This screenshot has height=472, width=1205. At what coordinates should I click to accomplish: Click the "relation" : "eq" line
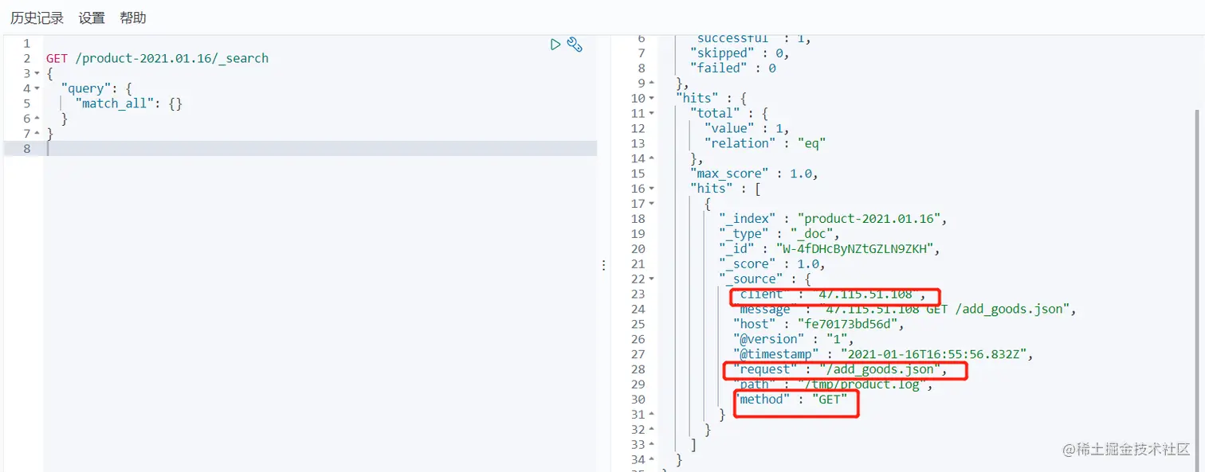pos(764,143)
